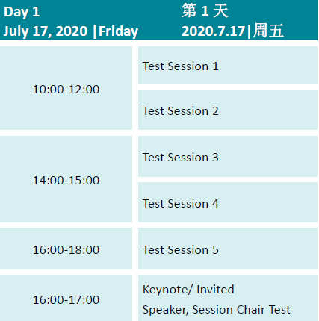Click the July 17, 2020 date text
This screenshot has height=321, width=319.
click(x=46, y=31)
